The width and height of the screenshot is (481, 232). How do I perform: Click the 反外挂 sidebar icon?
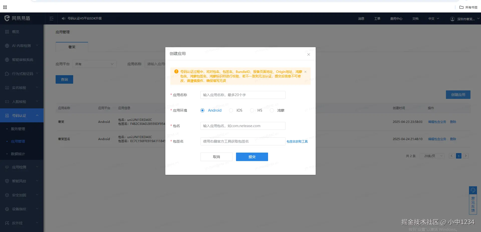pyautogui.click(x=7, y=223)
